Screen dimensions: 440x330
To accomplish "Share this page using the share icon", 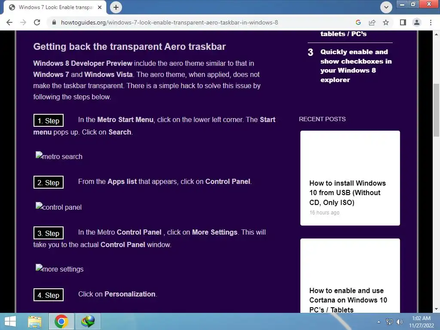I will [x=372, y=22].
